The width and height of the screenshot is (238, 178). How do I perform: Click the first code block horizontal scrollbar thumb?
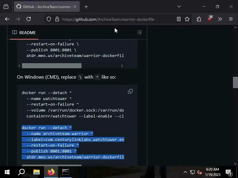[52, 66]
